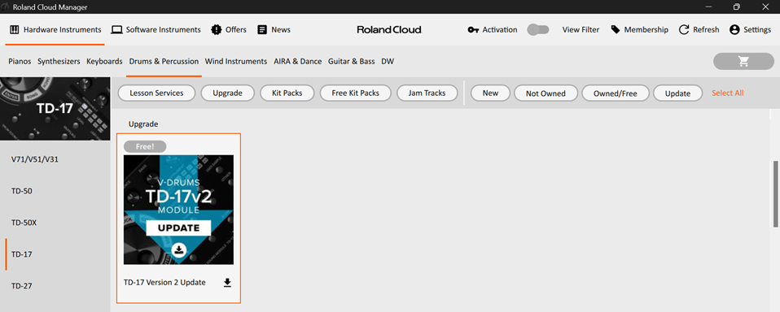
Task: Select the Wind Instruments category
Action: pos(236,62)
